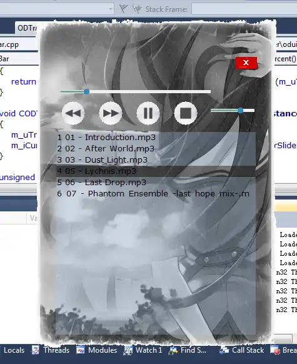Click the 'return' keyword in the code editor

tap(23, 82)
